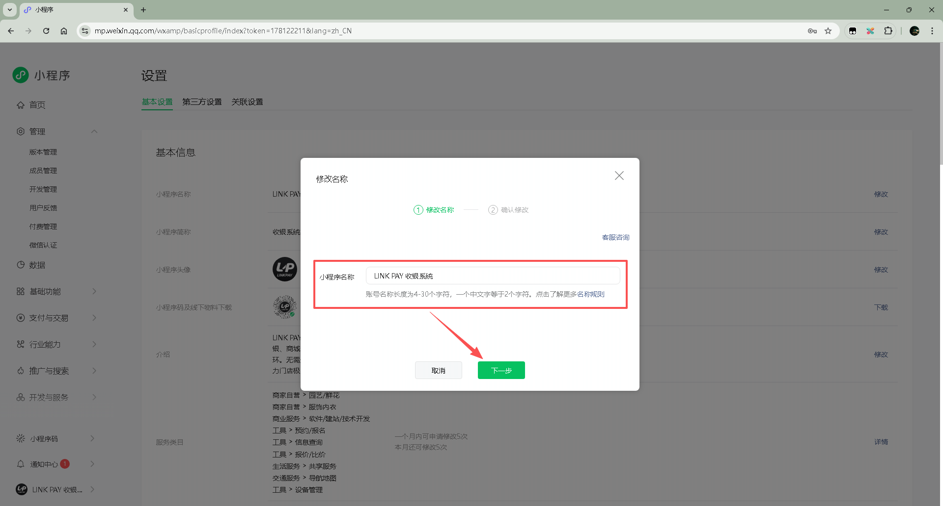This screenshot has height=506, width=943.
Task: Expand the 基础功能 sidebar menu
Action: point(94,291)
